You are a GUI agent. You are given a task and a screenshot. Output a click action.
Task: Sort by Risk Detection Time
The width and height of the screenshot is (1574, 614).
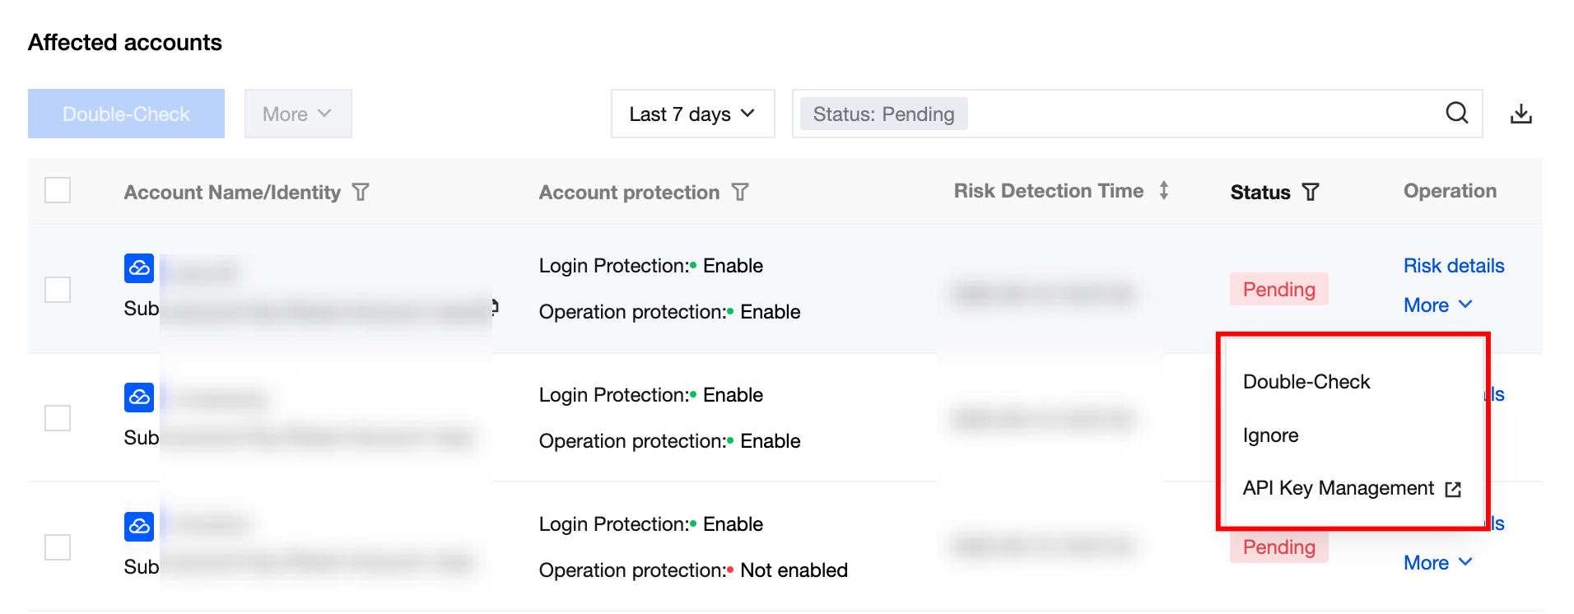tap(1163, 191)
